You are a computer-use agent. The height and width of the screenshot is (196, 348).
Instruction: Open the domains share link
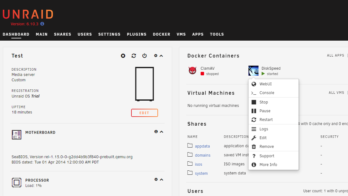[x=202, y=155]
